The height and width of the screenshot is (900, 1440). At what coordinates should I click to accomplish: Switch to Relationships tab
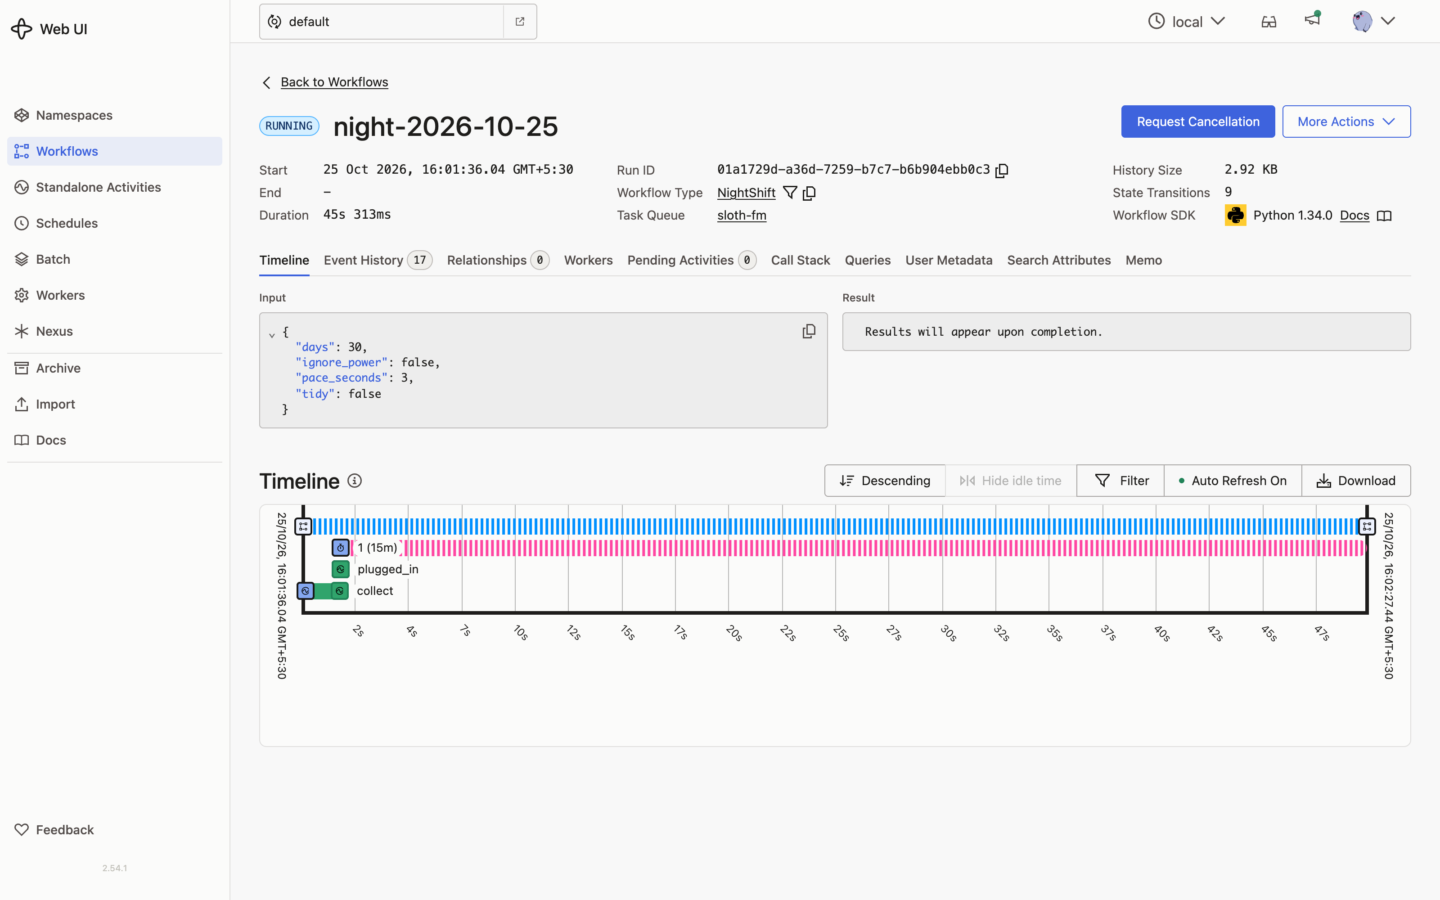[497, 260]
